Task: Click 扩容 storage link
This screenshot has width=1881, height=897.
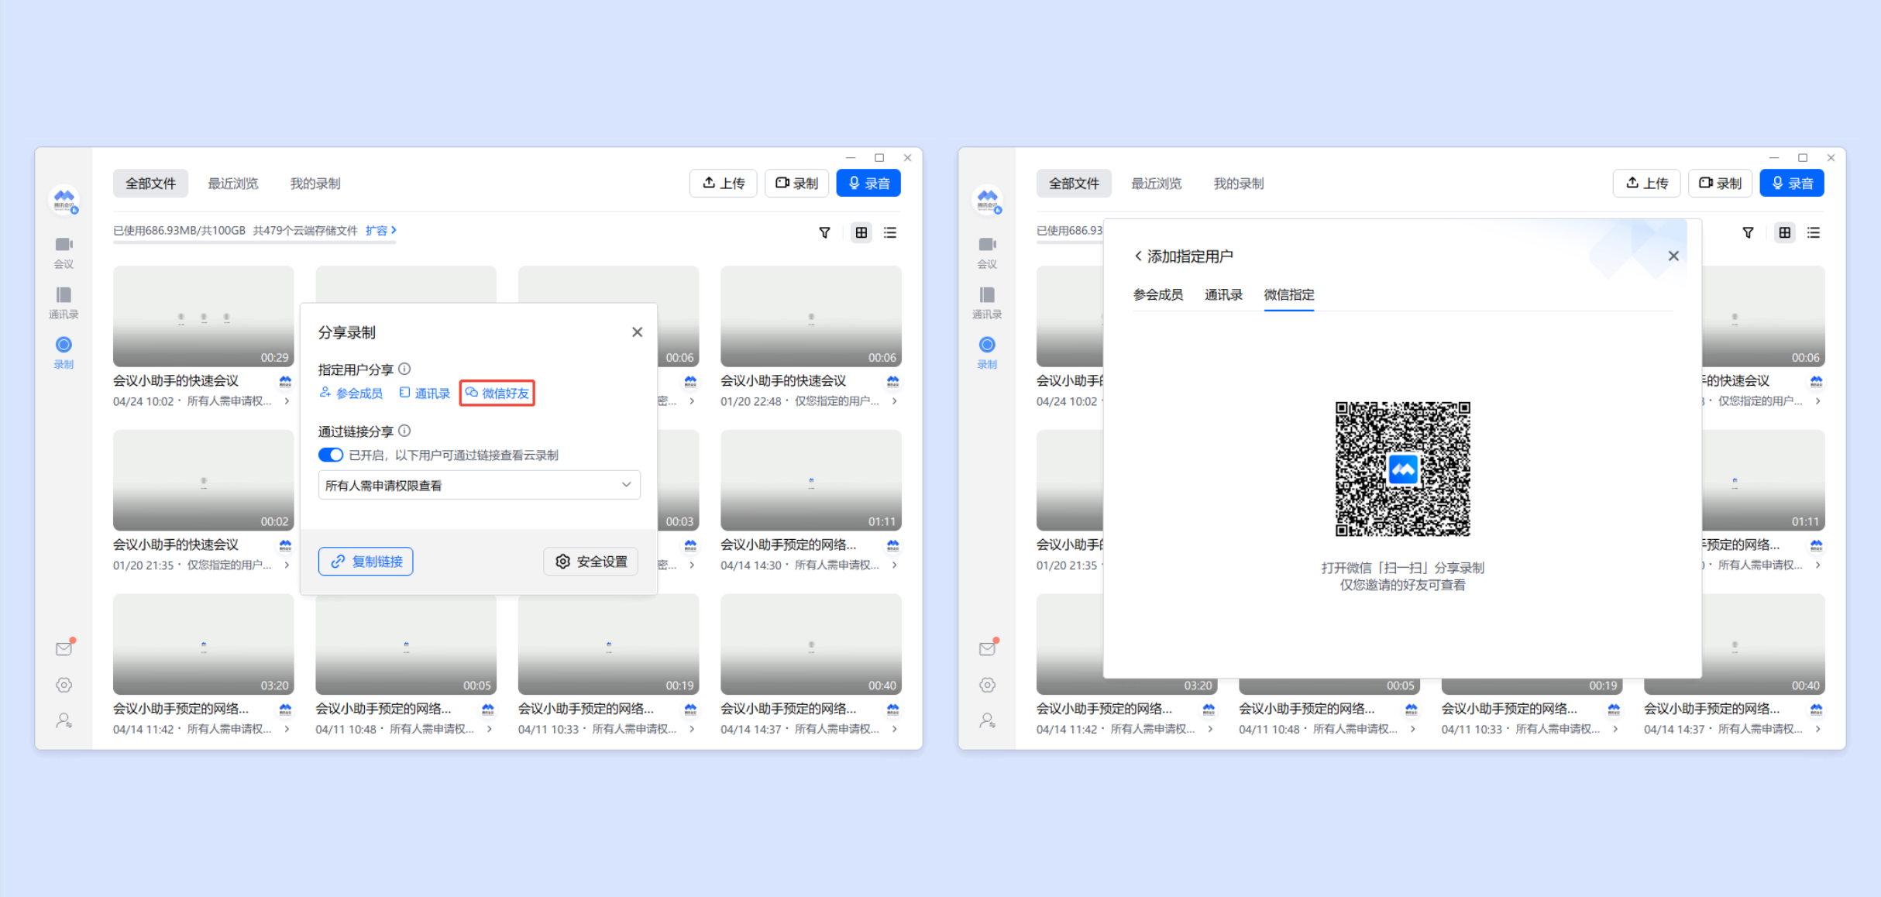Action: coord(381,230)
